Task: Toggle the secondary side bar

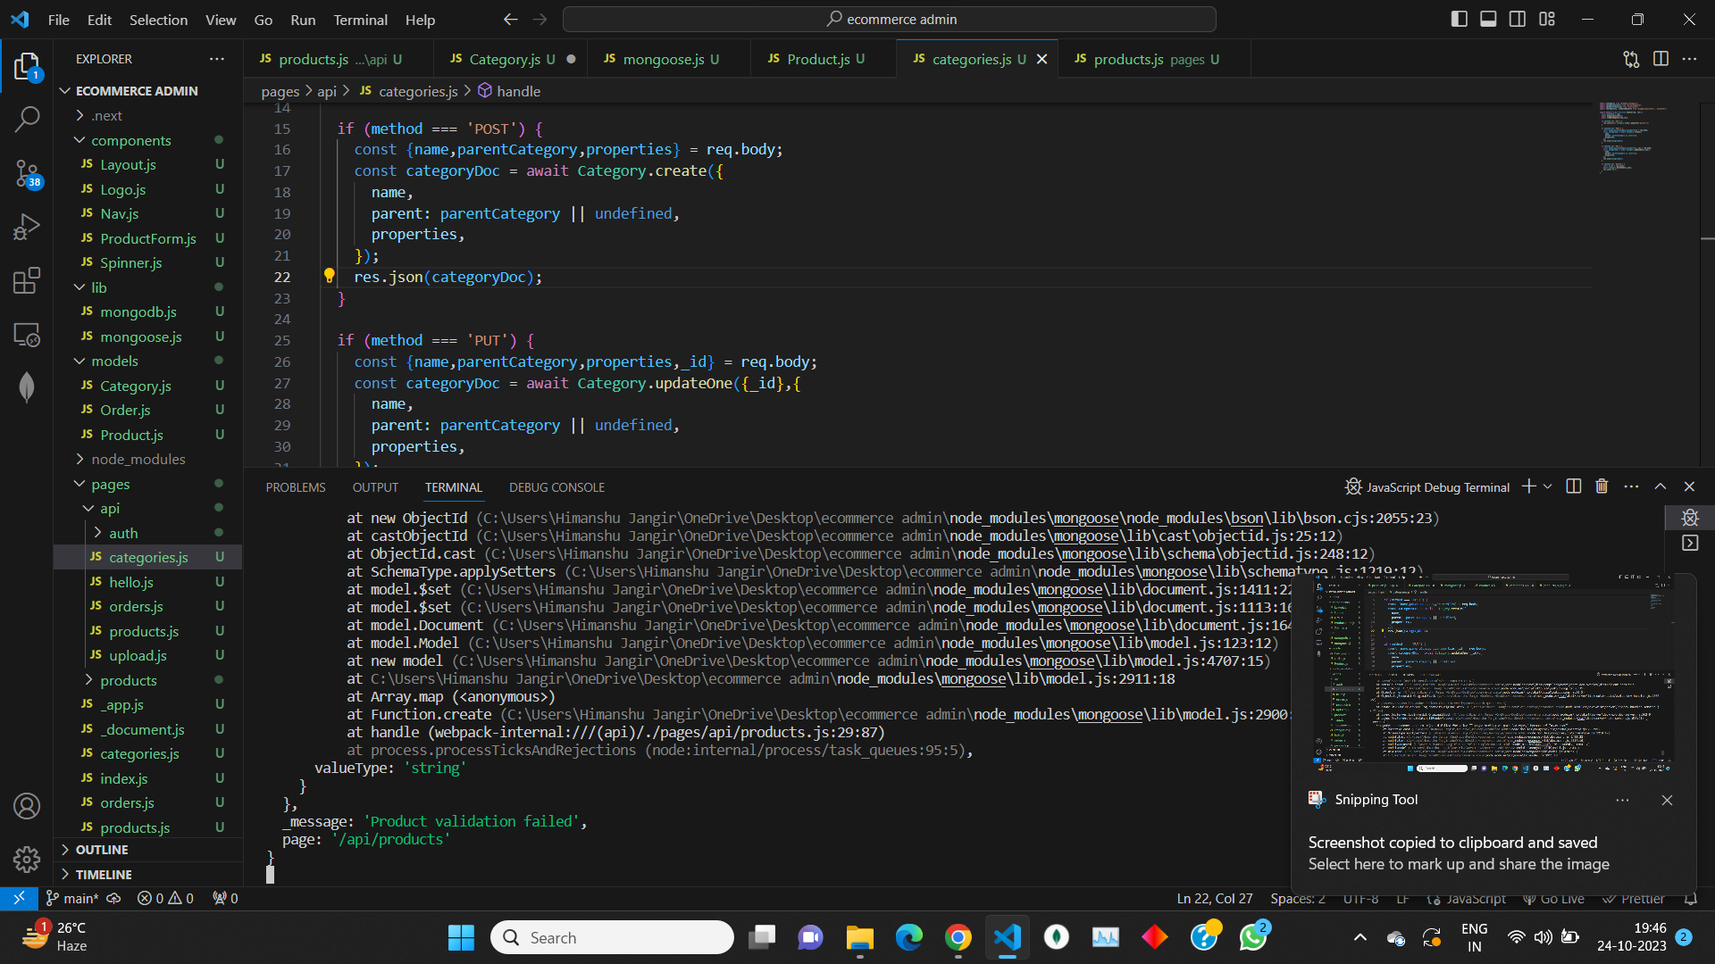Action: (1518, 18)
